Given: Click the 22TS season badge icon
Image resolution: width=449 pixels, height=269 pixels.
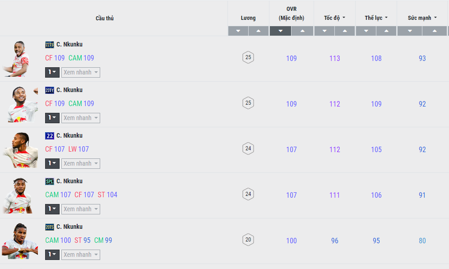Looking at the screenshot, I should pos(50,45).
